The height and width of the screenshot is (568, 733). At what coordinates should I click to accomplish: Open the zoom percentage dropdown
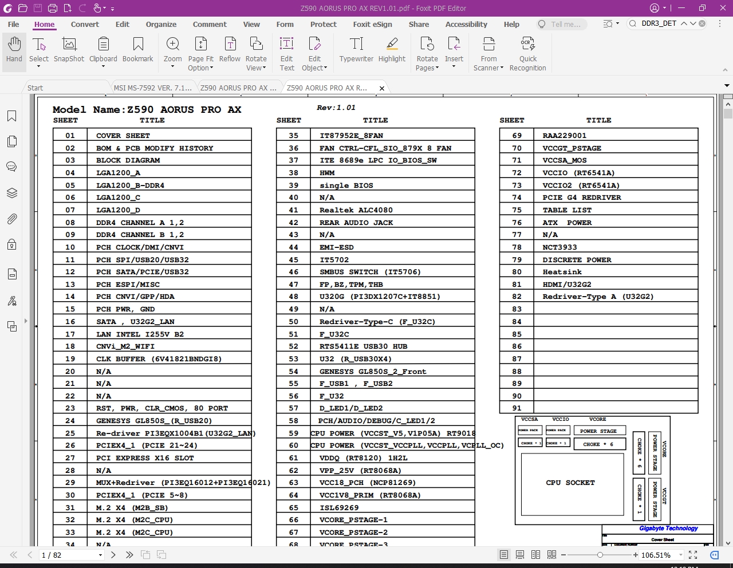coord(681,555)
